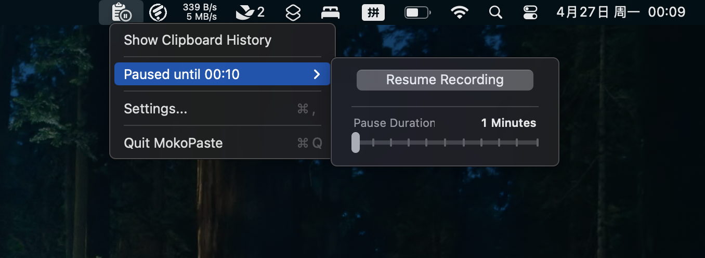705x258 pixels.
Task: Select Show Clipboard History
Action: [x=198, y=40]
